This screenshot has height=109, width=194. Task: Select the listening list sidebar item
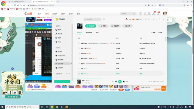[x=62, y=64]
